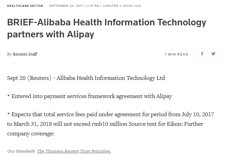Open The Thomson Reuters Trust Principles link
227x157 pixels.
[x=74, y=151]
